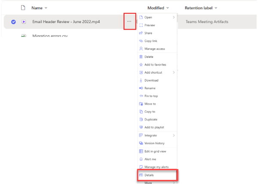Click the Open icon in context menu

(x=141, y=17)
